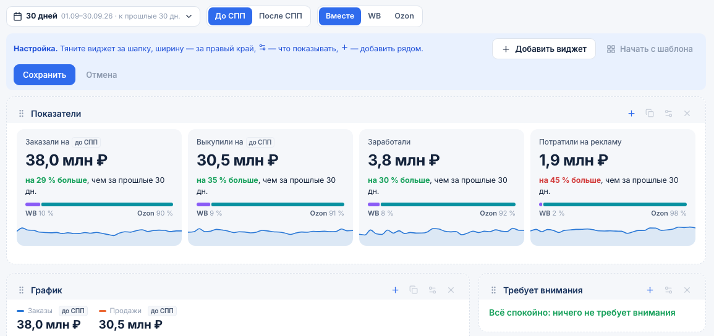Select the Вместе marketplace filter

click(x=340, y=16)
